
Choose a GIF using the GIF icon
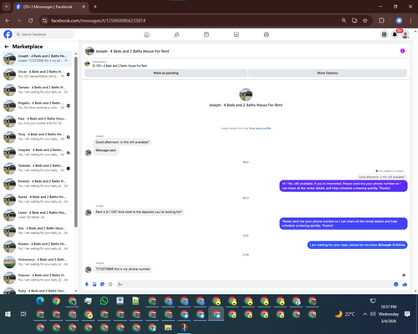110,284
